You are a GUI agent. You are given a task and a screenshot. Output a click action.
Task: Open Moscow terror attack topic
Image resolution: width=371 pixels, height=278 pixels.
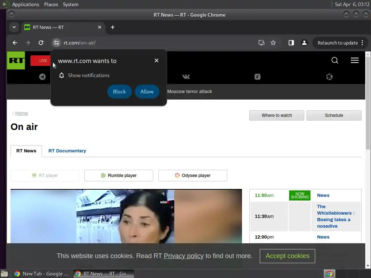[189, 92]
